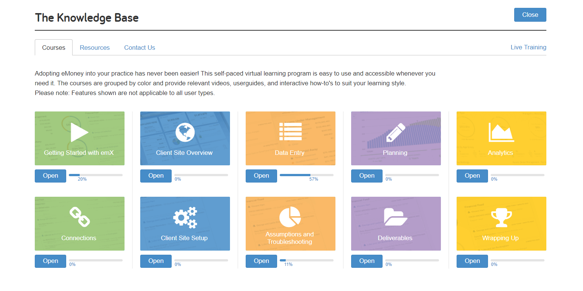
Task: Switch to the Courses tab
Action: (53, 48)
